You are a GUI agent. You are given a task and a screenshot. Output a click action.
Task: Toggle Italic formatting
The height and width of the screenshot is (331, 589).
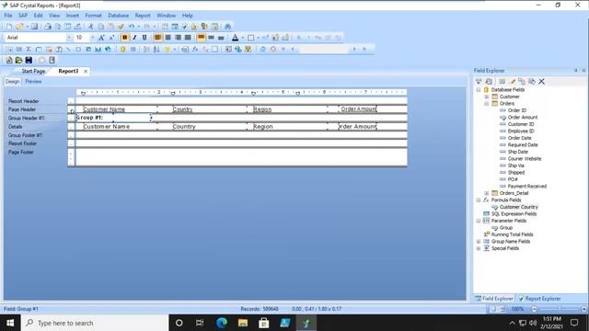pos(134,38)
